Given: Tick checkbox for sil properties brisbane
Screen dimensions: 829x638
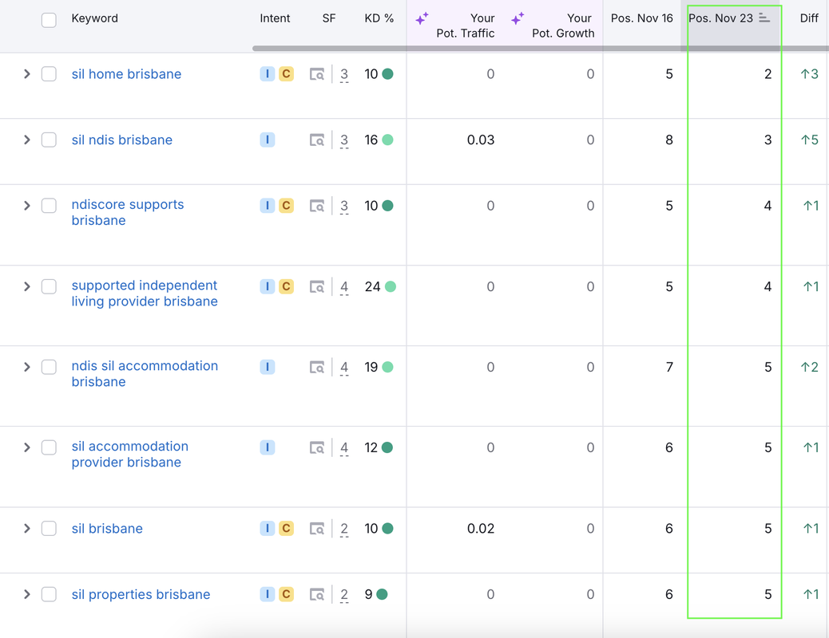Looking at the screenshot, I should [50, 594].
